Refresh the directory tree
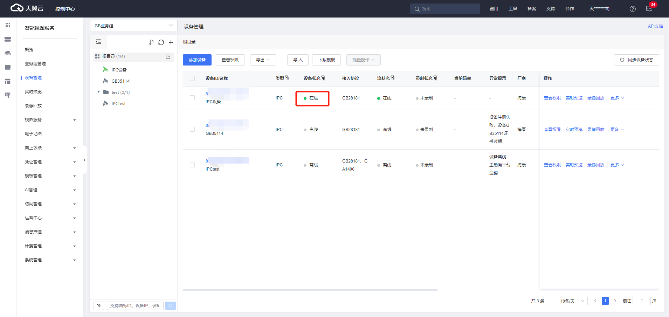 click(x=161, y=42)
